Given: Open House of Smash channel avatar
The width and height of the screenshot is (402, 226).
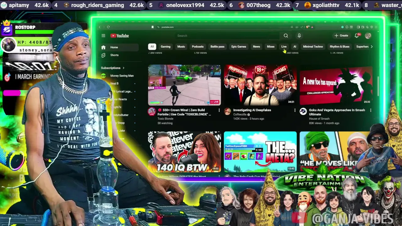Looking at the screenshot, I should tap(303, 111).
